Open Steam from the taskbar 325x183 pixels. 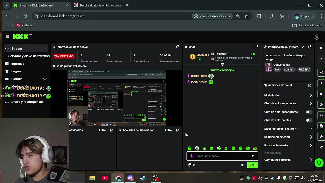(x=143, y=178)
